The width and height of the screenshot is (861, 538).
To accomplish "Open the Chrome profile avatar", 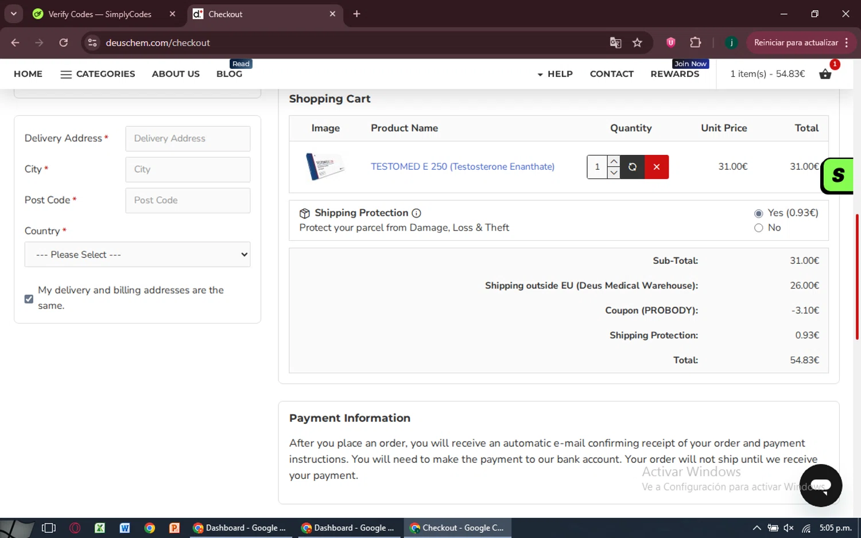I will 731,42.
